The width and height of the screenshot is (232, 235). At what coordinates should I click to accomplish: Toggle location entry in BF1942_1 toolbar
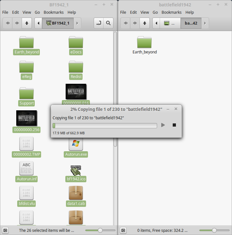(x=99, y=23)
